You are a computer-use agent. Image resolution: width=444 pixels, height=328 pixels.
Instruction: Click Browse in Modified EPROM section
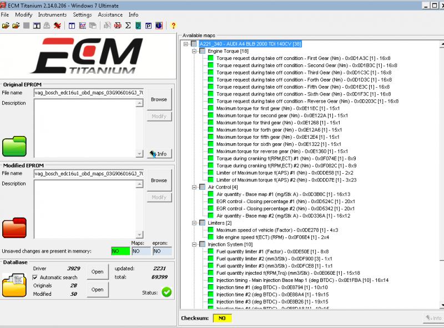159,180
